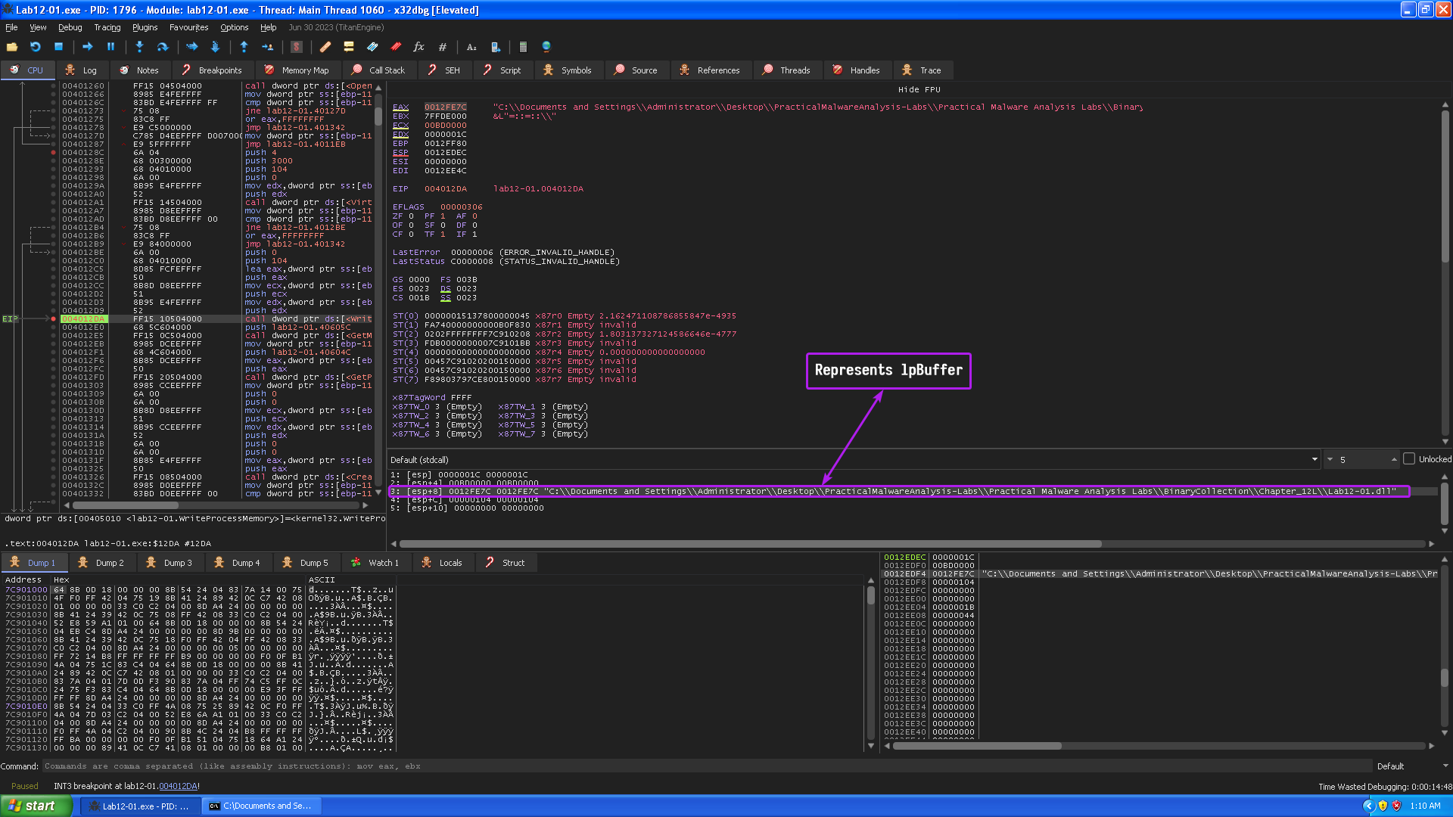Enable the Unlocked checkbox
Image resolution: width=1453 pixels, height=817 pixels.
pyautogui.click(x=1409, y=459)
